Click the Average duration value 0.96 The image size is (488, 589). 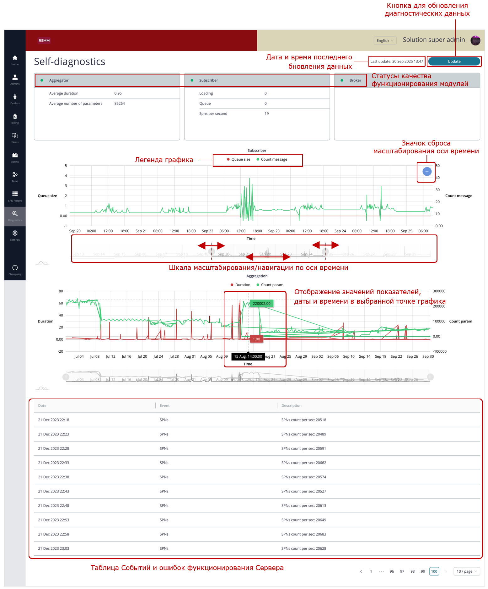click(x=118, y=93)
